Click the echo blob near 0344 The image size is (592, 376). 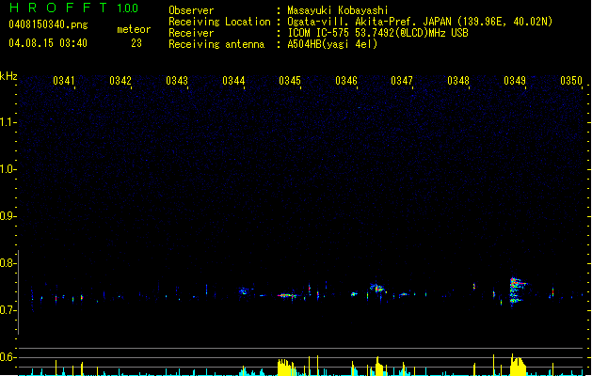244,290
